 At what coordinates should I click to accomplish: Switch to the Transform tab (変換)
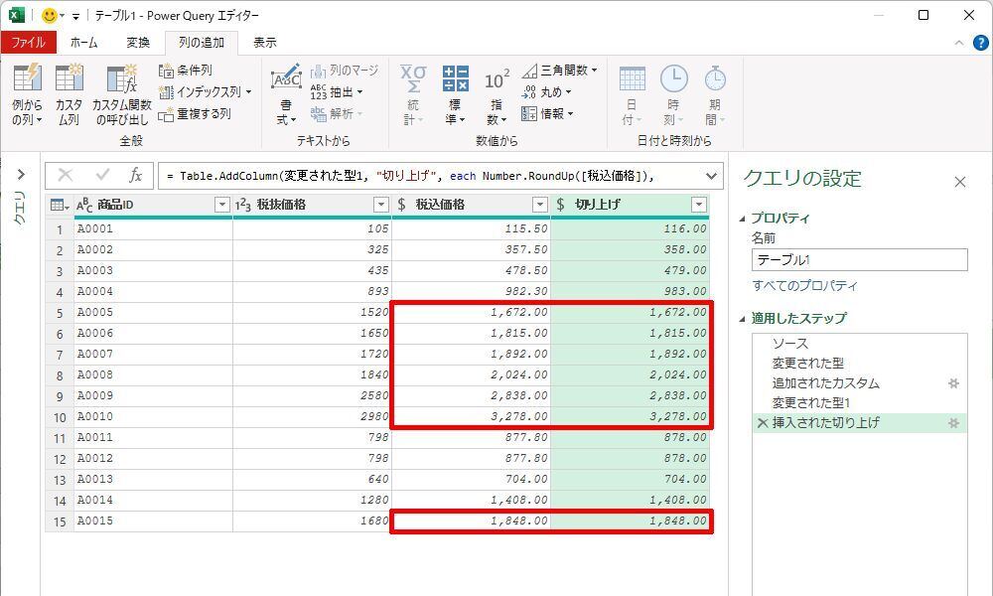[138, 43]
